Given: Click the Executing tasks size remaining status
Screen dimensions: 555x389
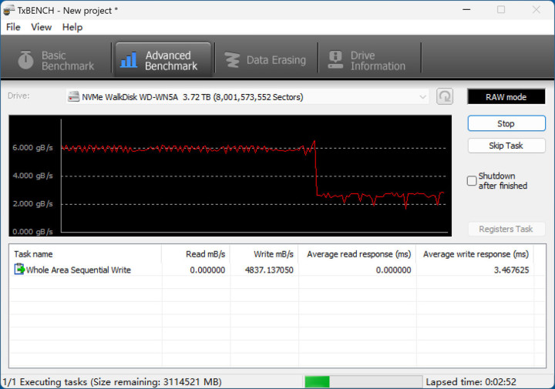Looking at the screenshot, I should (x=113, y=382).
